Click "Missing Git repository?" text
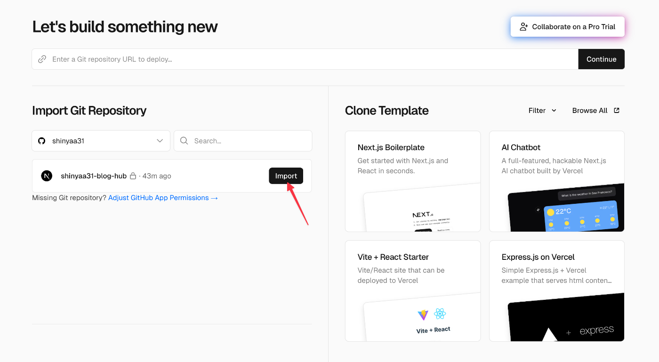The image size is (659, 362). [69, 198]
